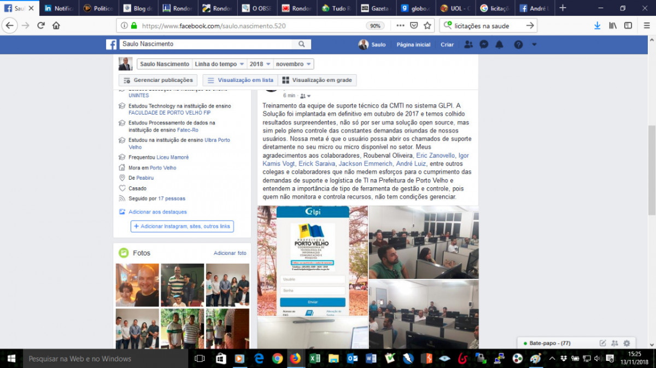This screenshot has width=656, height=368.
Task: Open Facebook friend requests icon
Action: click(468, 45)
